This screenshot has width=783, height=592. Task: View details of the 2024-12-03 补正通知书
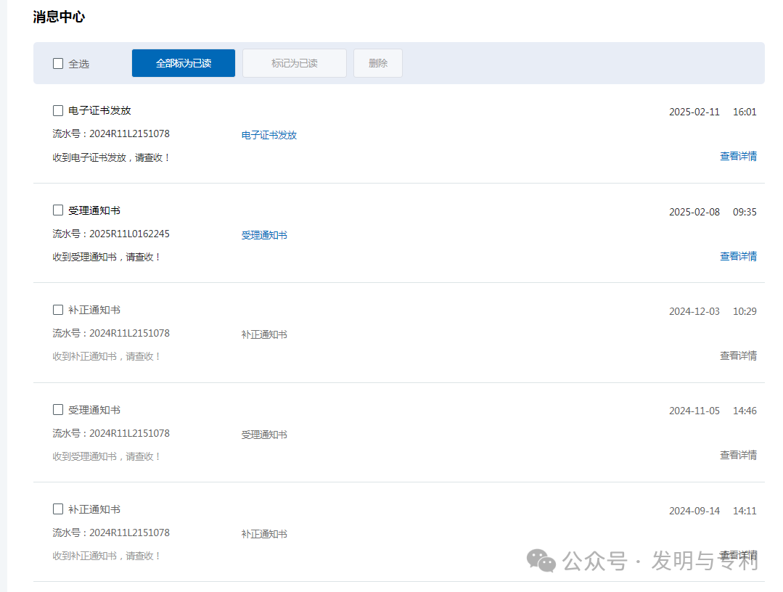738,355
